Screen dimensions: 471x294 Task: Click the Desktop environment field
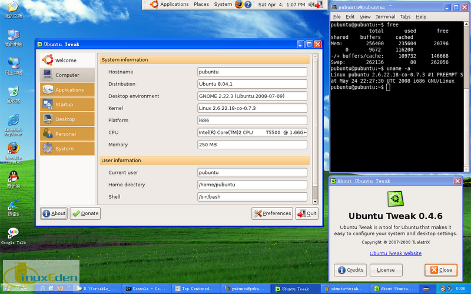click(x=253, y=96)
